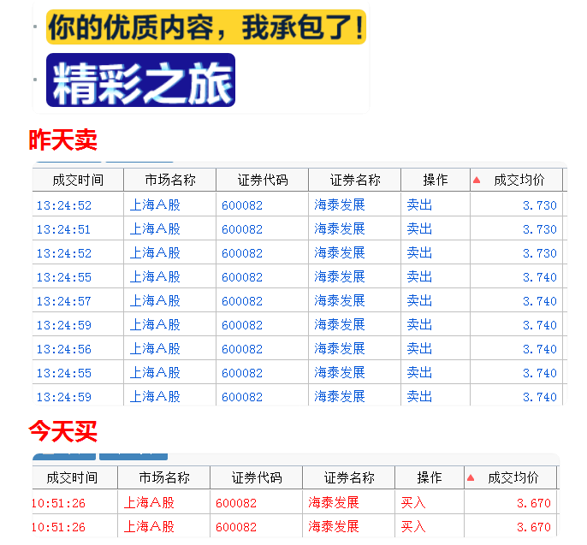Click the 市场名称 header in the 今天买 table
This screenshot has height=545, width=587.
[164, 477]
